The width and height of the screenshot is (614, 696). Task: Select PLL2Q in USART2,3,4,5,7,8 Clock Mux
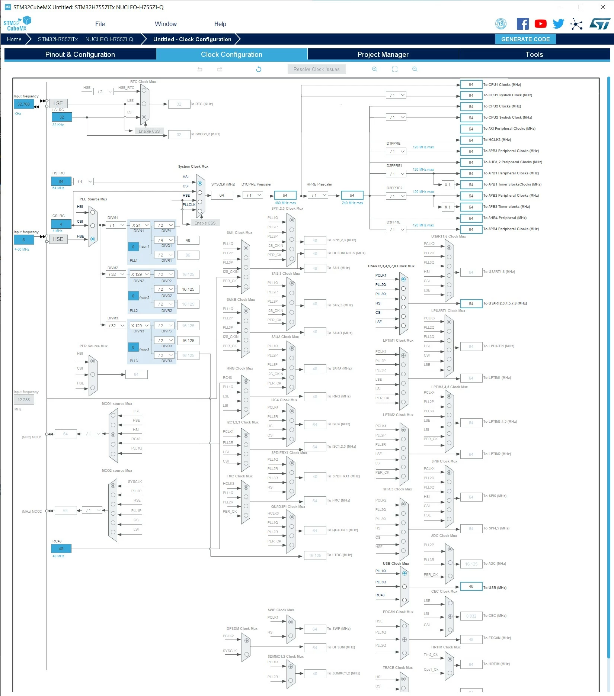403,288
